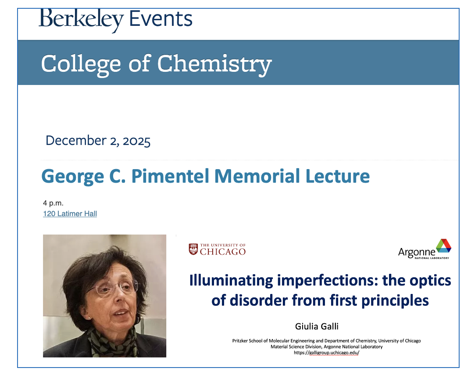The width and height of the screenshot is (471, 375).
Task: Click the December 2, 2025 date
Action: coord(98,141)
